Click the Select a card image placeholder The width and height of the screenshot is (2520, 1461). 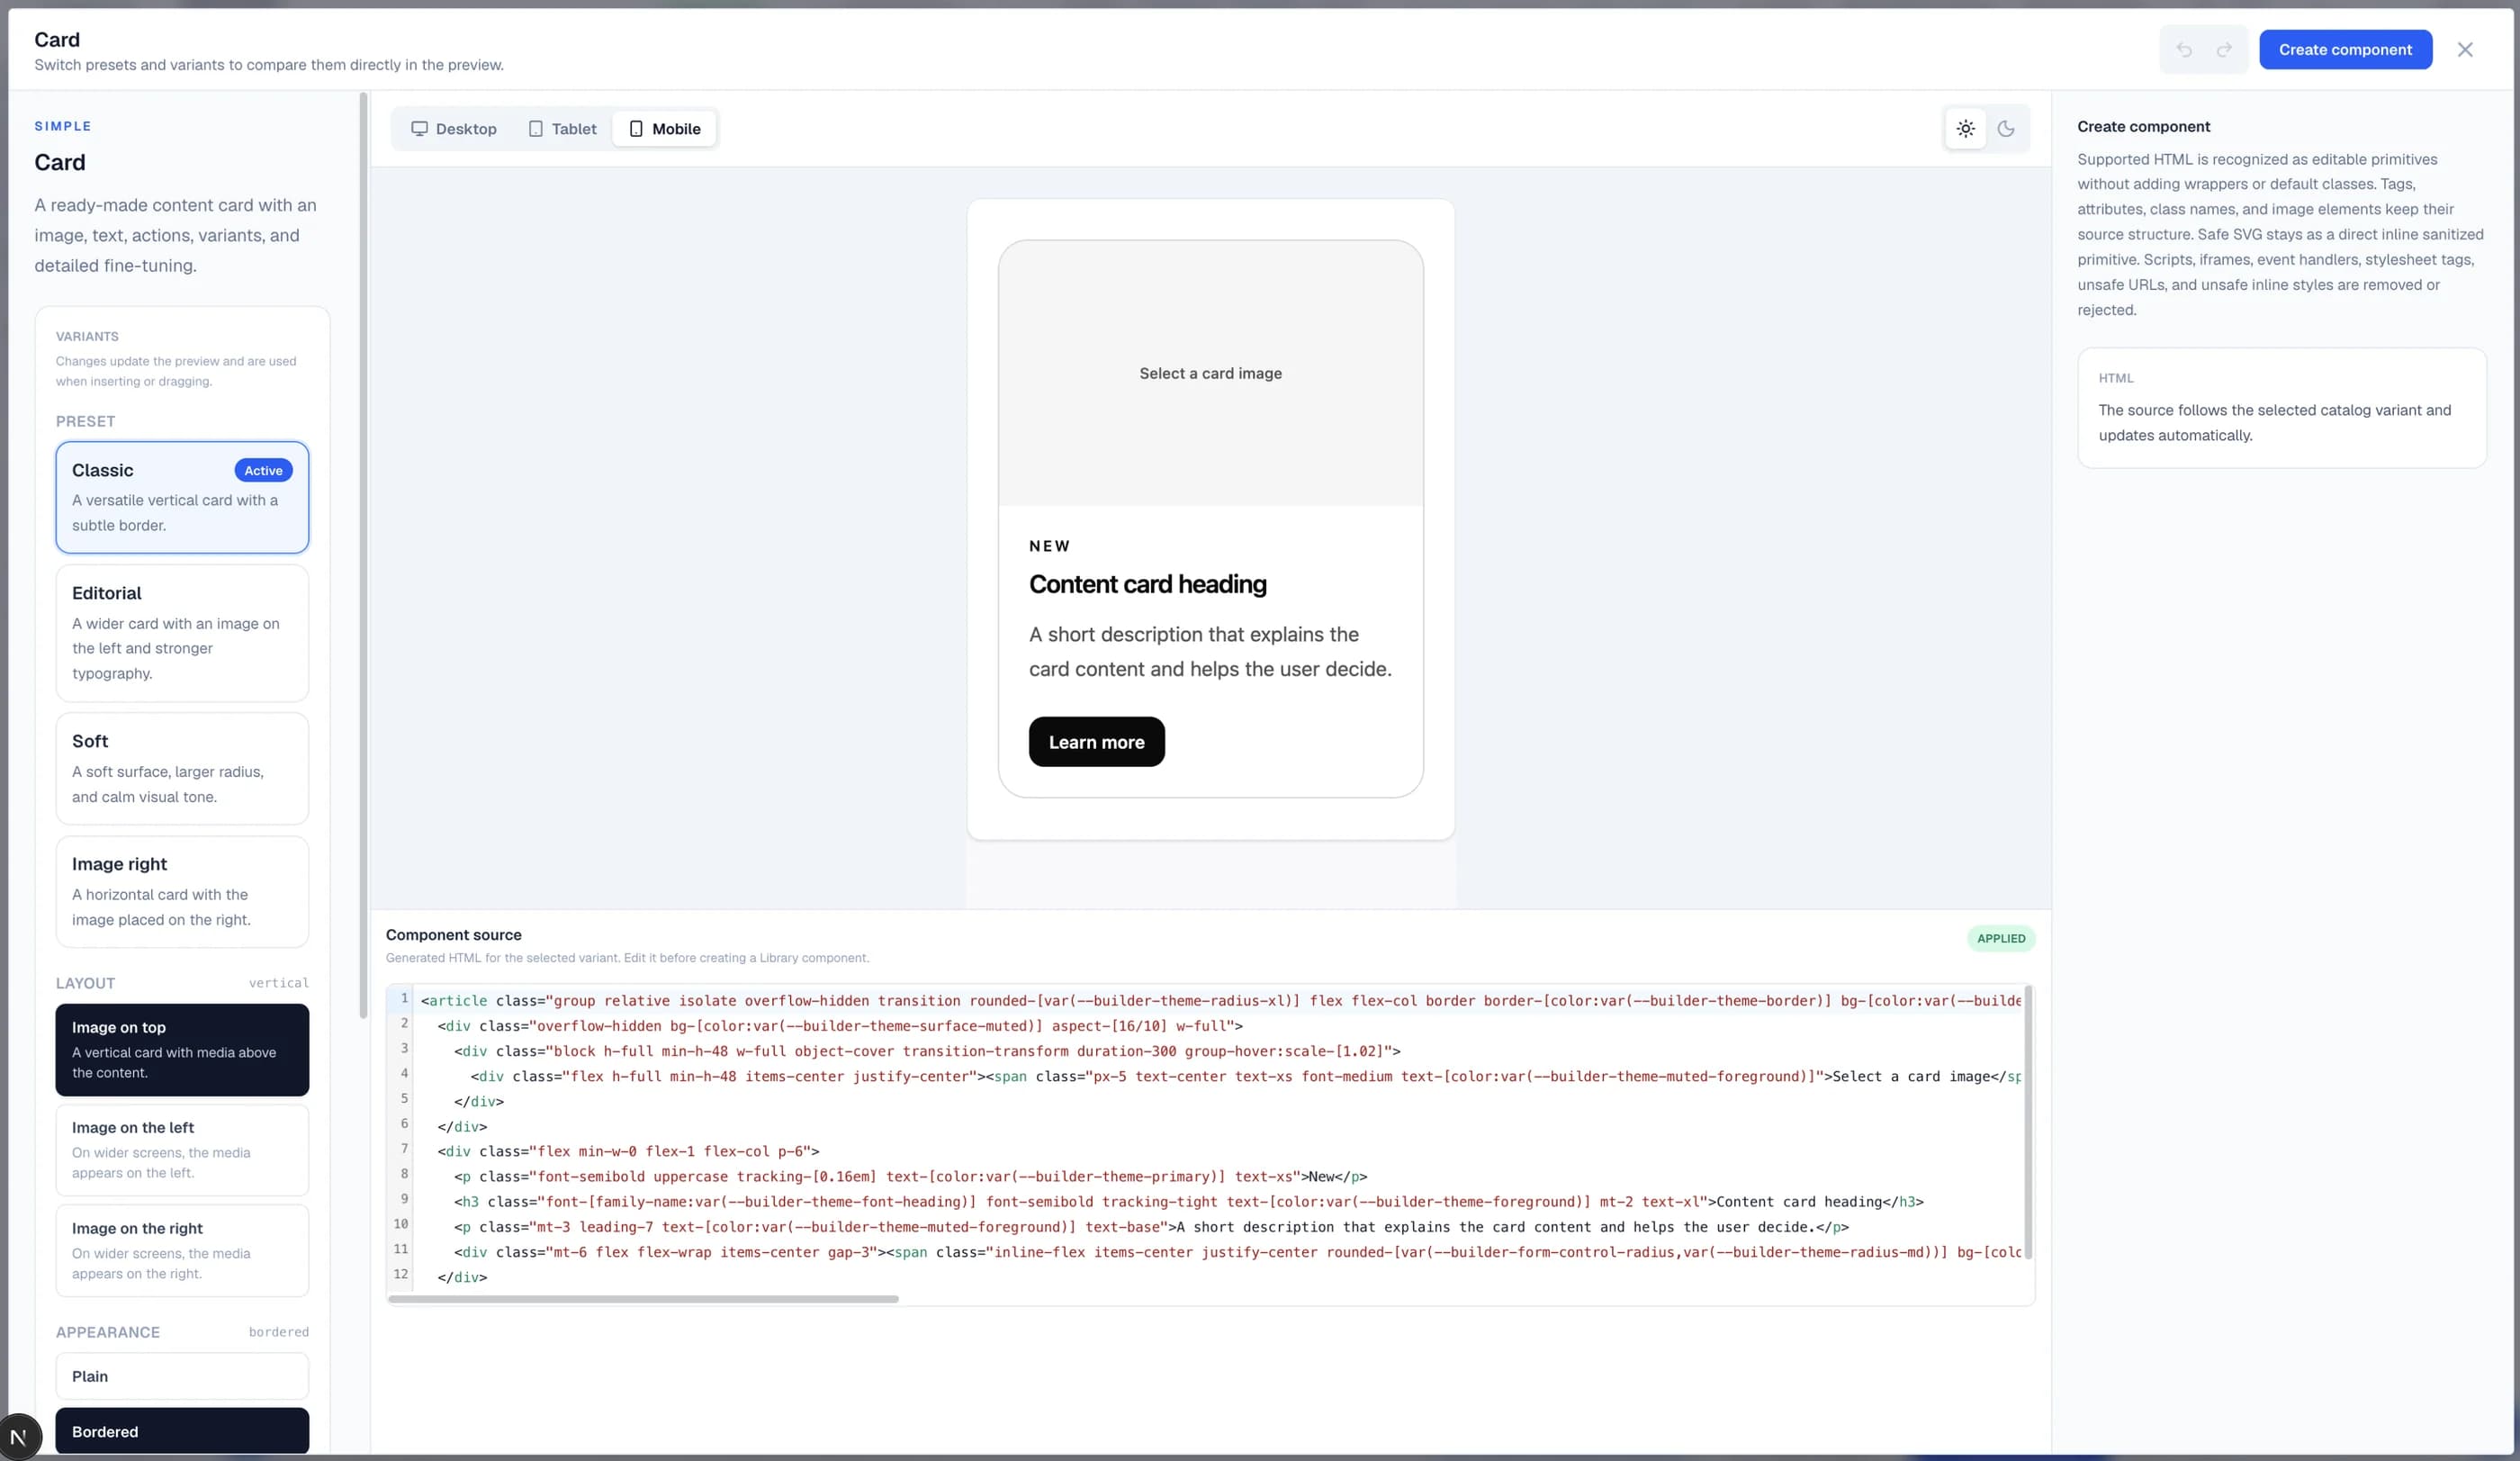(x=1210, y=373)
